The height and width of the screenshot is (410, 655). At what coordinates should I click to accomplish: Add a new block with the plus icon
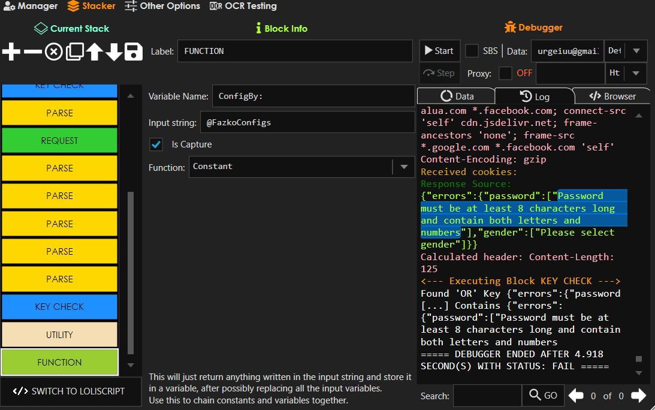click(10, 52)
